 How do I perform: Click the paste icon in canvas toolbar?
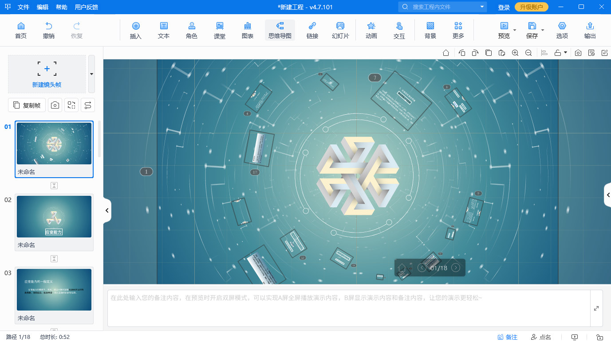click(x=502, y=53)
